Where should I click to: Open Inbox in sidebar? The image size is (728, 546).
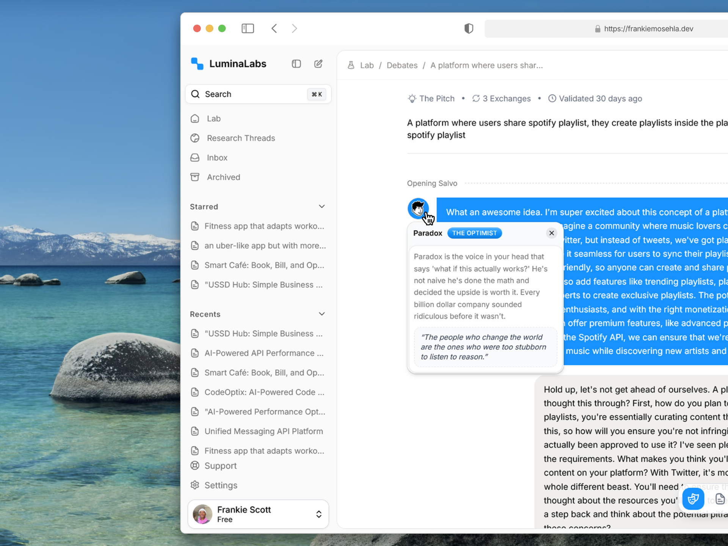(x=258, y=158)
